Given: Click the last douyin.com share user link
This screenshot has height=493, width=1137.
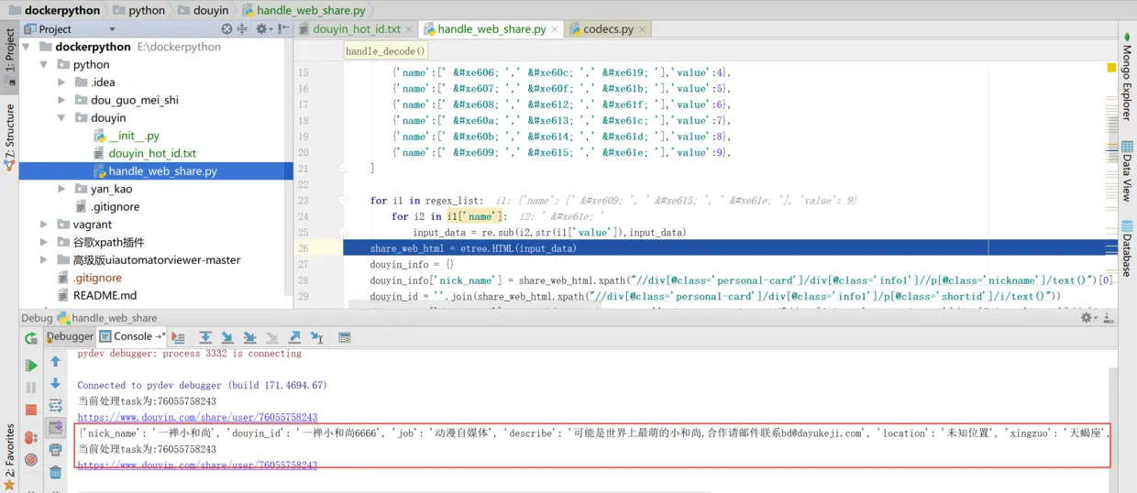Looking at the screenshot, I should [x=197, y=466].
